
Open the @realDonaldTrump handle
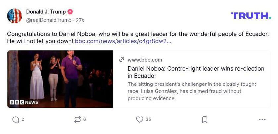tap(49, 20)
